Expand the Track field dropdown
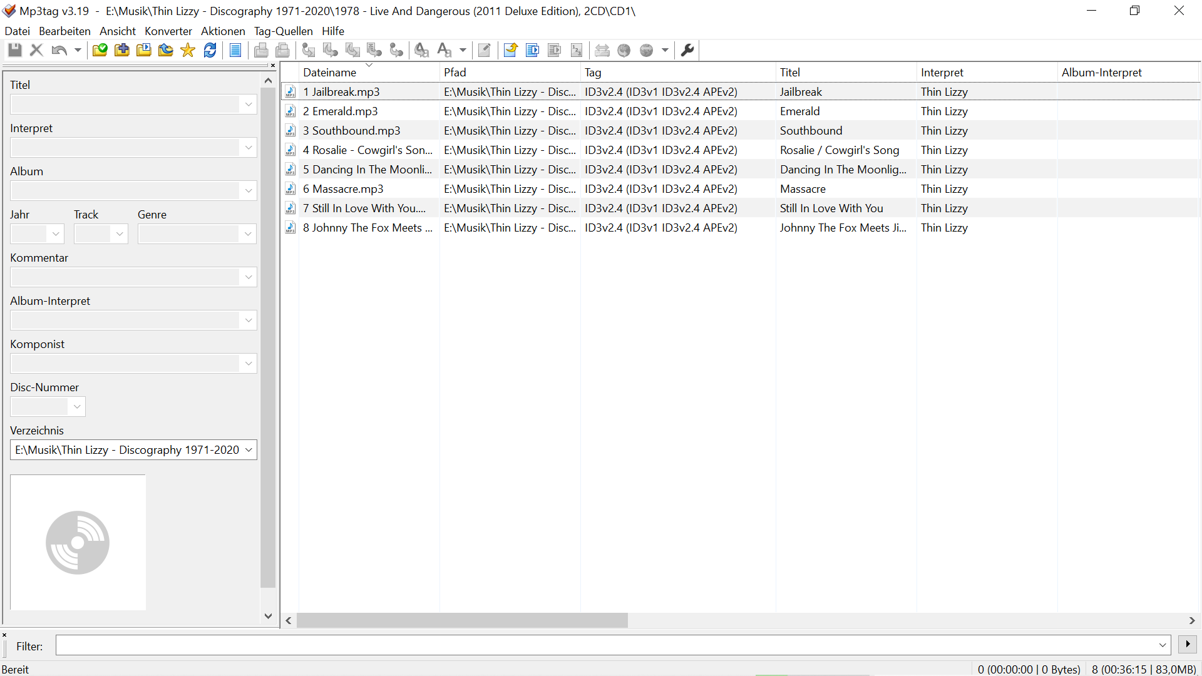 click(119, 234)
